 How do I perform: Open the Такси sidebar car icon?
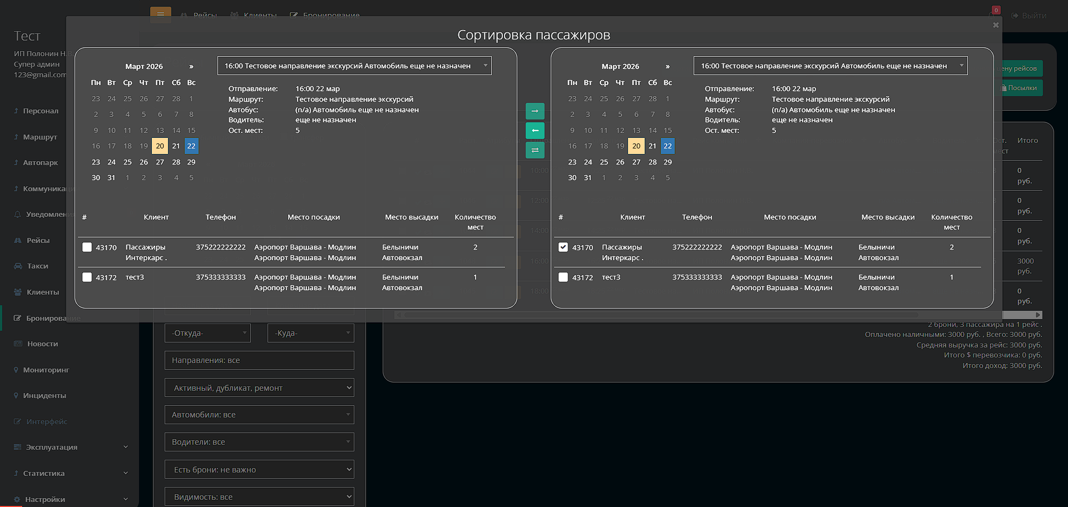[x=18, y=266]
